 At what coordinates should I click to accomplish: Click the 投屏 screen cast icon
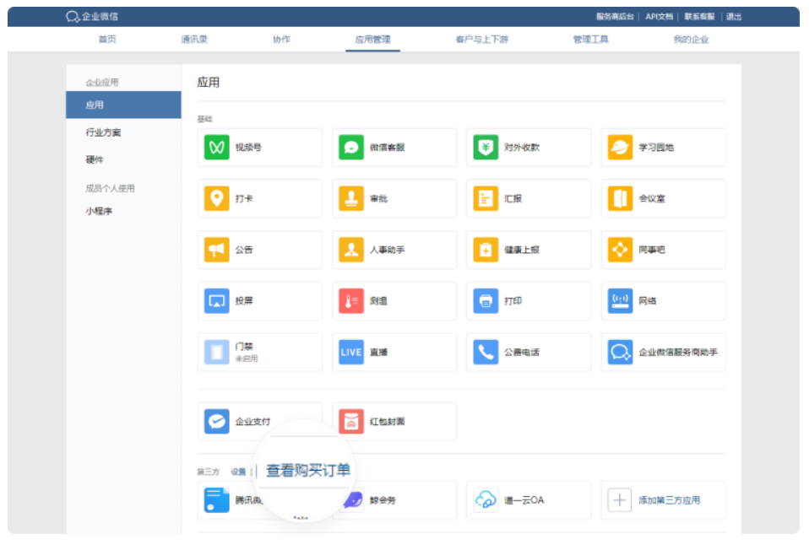point(217,301)
